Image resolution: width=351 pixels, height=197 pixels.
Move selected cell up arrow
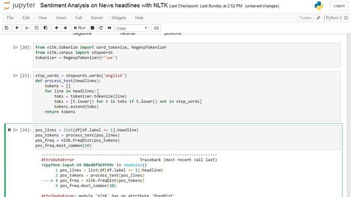coord(56,28)
